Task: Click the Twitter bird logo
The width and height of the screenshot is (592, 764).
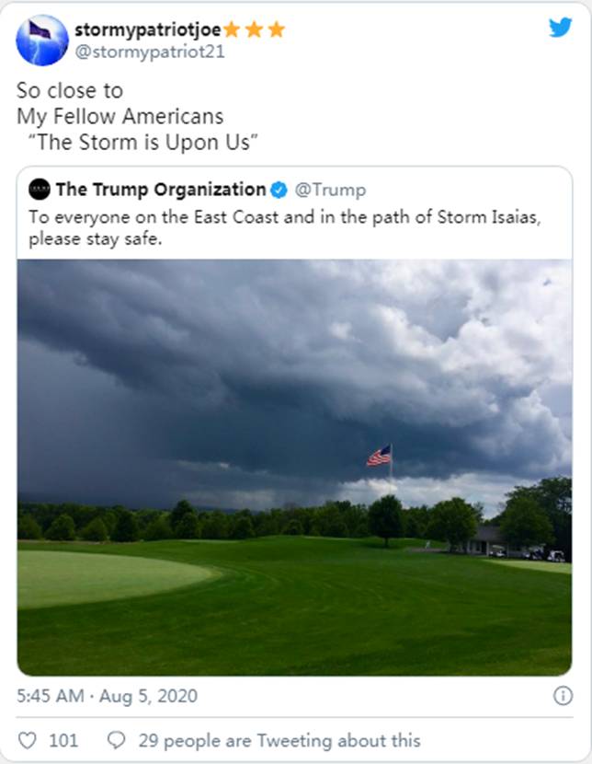Action: click(560, 28)
